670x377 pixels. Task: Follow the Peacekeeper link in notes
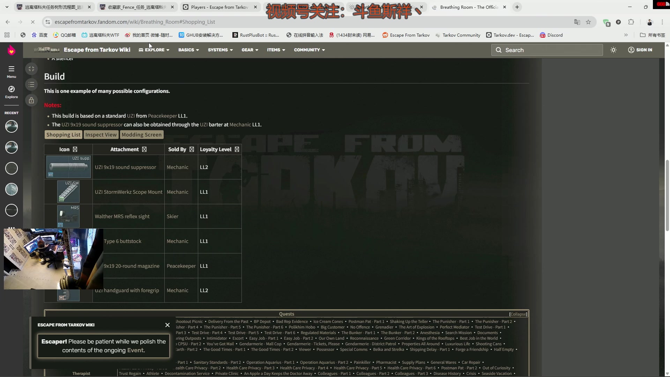pos(162,116)
